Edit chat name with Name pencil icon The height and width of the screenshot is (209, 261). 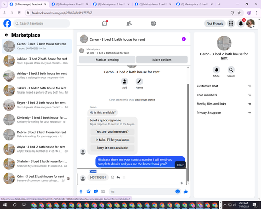139,82
